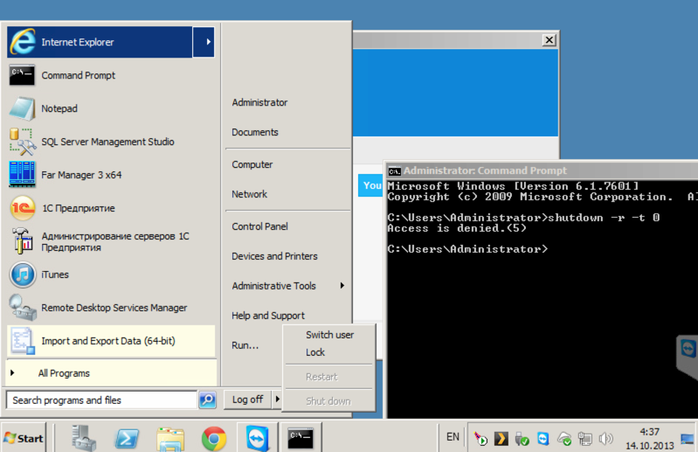Expand All Programs list

[x=110, y=373]
